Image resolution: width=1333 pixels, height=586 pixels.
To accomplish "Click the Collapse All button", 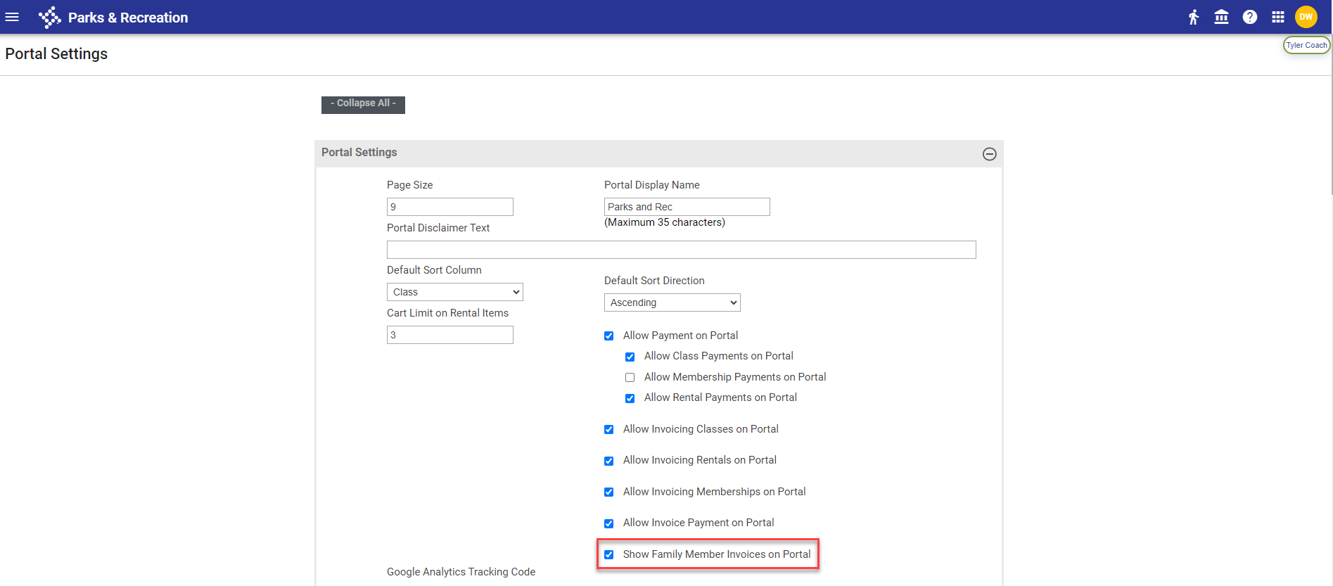I will pyautogui.click(x=363, y=103).
